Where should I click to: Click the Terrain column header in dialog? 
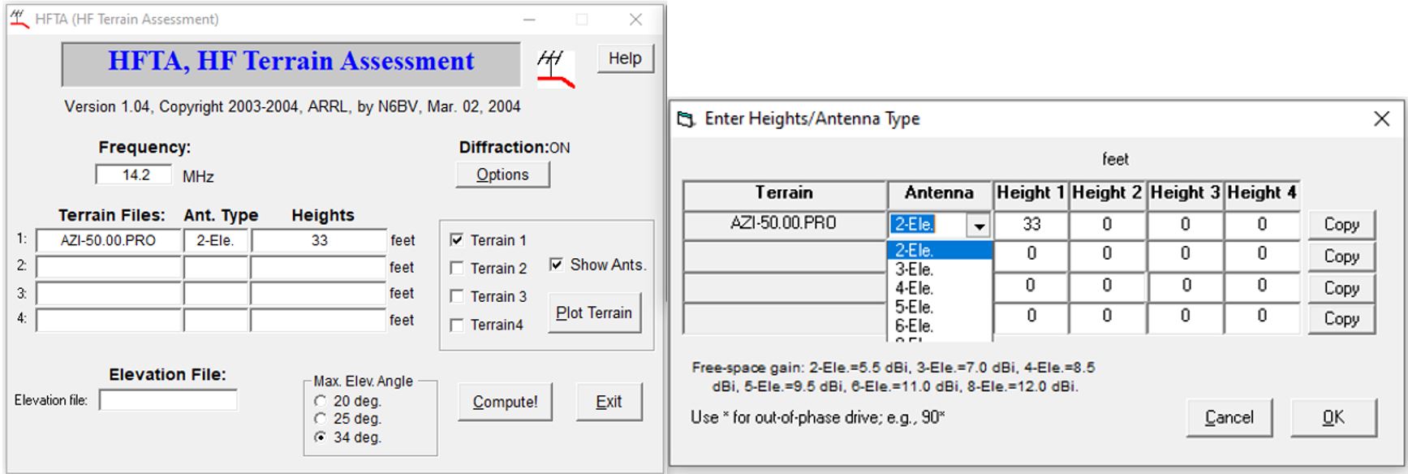point(785,193)
